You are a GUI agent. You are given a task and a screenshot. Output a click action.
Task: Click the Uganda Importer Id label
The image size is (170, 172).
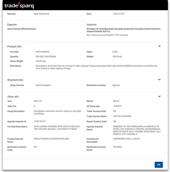pos(17,122)
